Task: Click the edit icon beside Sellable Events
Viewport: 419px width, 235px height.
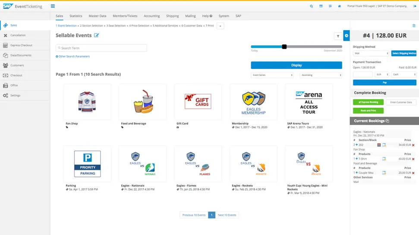Action: (96, 35)
